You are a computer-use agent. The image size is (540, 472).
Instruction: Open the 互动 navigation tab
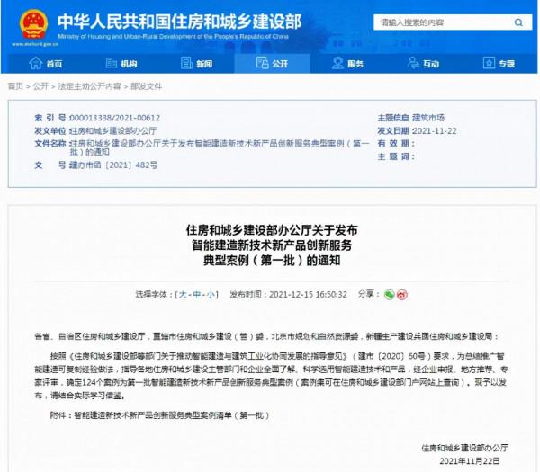(x=423, y=63)
